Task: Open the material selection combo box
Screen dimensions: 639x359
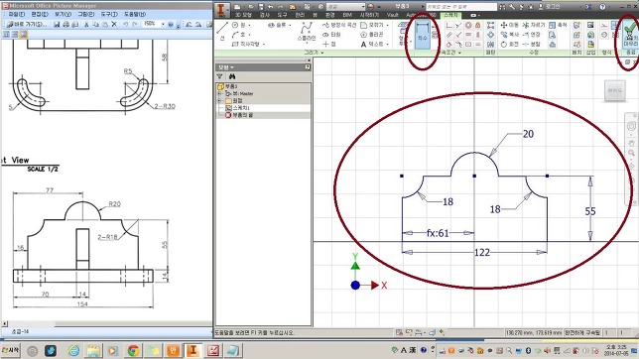Action: click(345, 7)
